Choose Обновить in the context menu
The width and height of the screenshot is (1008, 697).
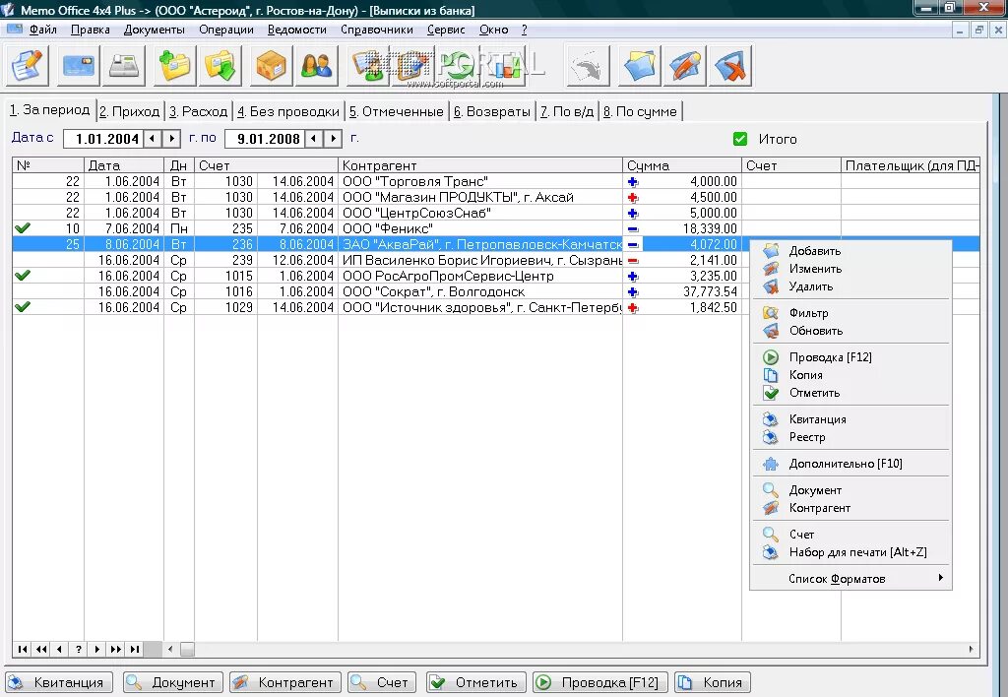[851, 331]
